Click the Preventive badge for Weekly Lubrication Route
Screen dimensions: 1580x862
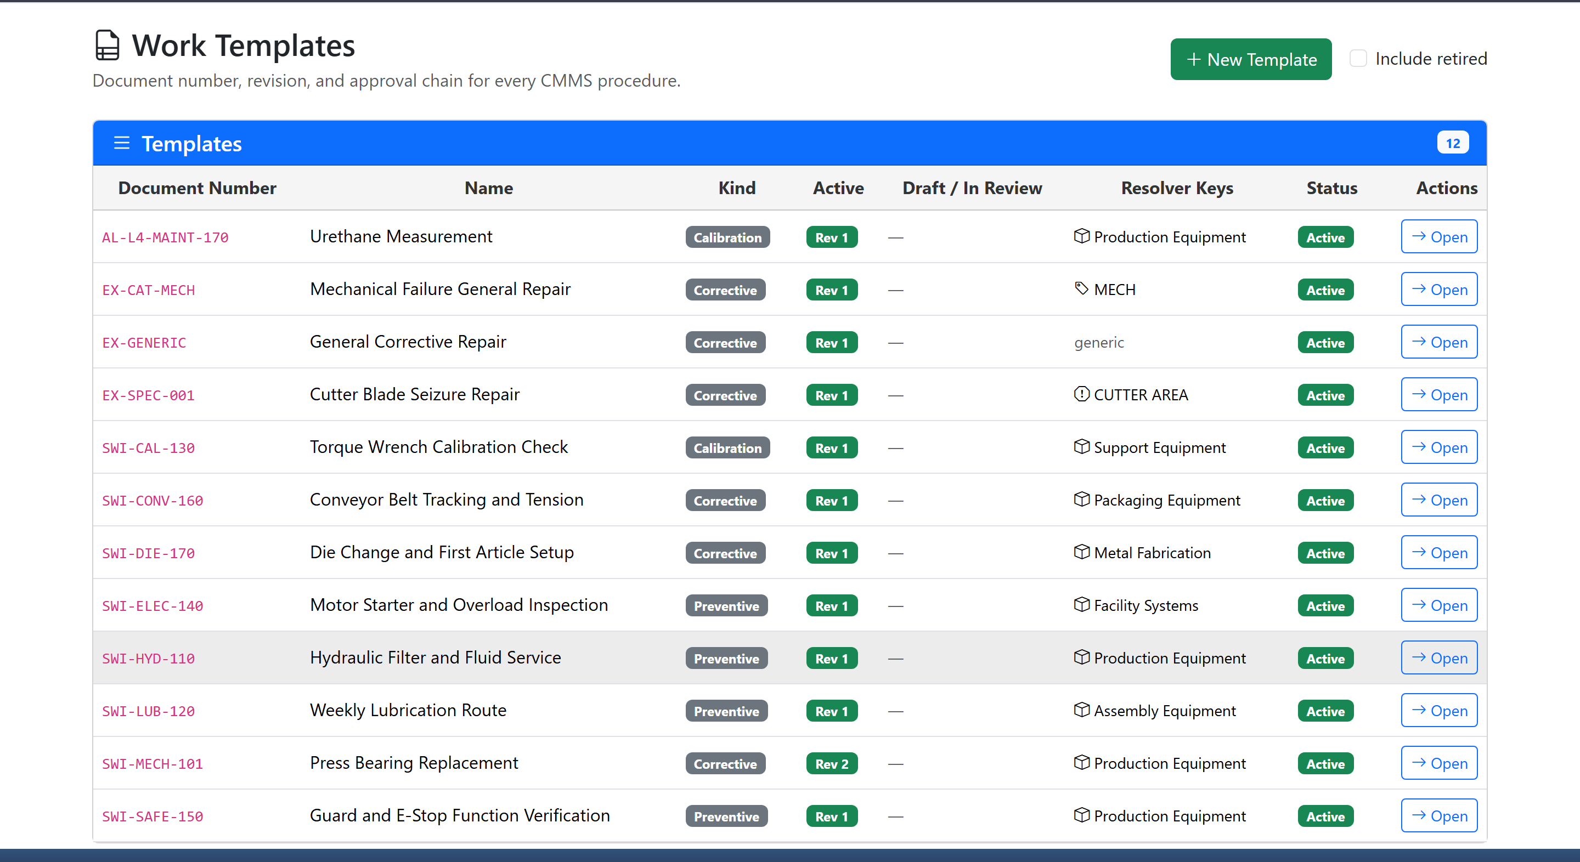(x=726, y=711)
